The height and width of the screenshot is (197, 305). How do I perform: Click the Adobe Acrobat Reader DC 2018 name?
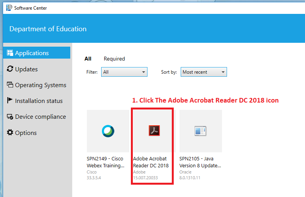click(x=151, y=162)
